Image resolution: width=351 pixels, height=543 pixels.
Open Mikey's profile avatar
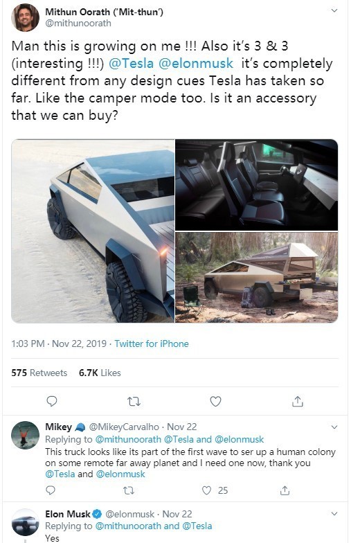coord(25,435)
